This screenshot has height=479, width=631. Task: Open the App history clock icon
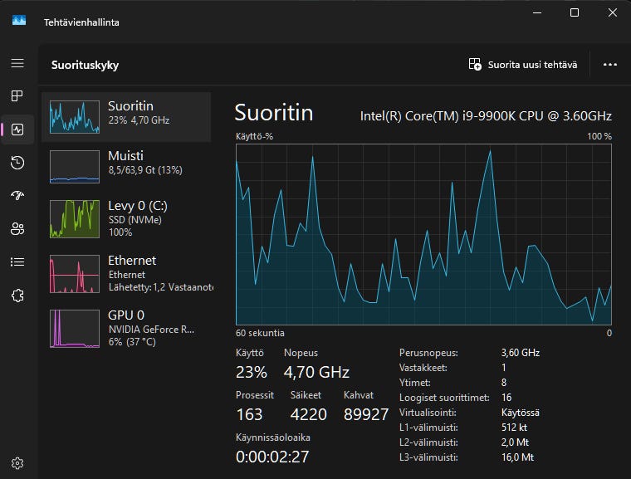tap(17, 162)
